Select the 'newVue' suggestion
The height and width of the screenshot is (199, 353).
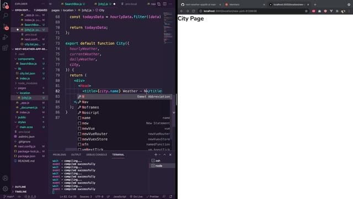124,129
